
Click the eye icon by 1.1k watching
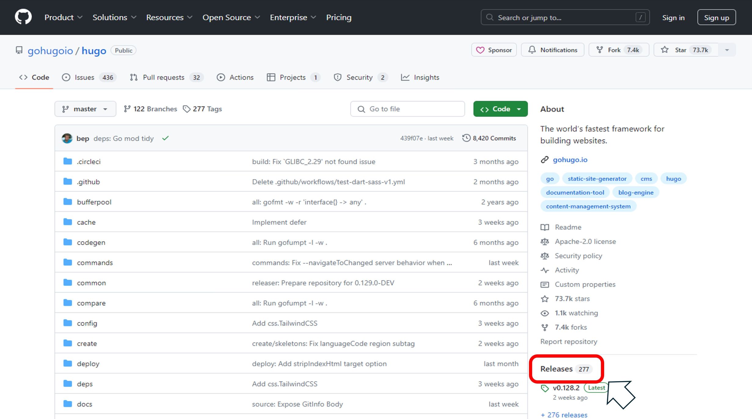point(545,313)
